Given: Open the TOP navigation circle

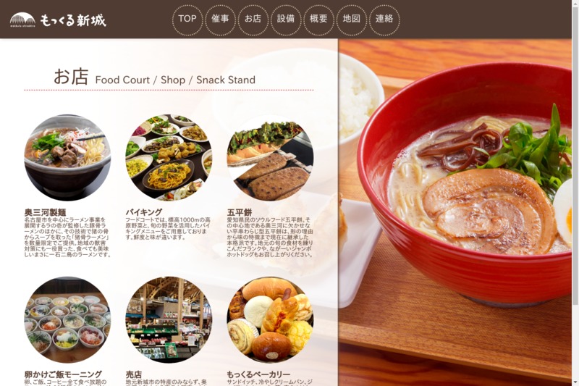Looking at the screenshot, I should (x=187, y=20).
